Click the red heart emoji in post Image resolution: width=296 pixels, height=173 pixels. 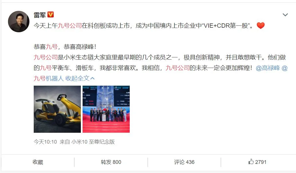click(261, 25)
